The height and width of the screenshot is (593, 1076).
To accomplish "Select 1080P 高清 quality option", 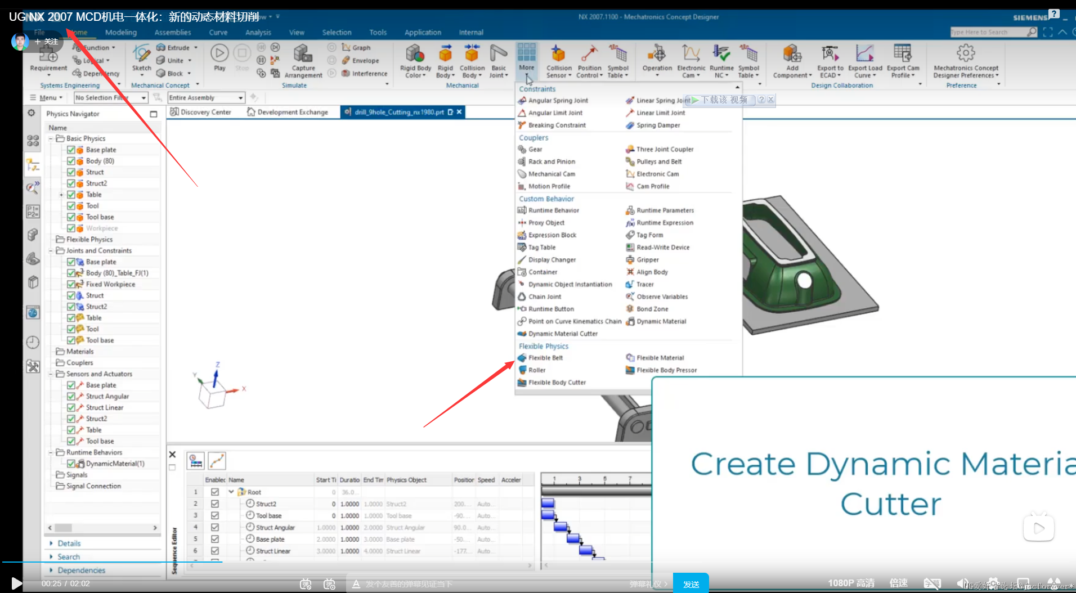I will (851, 583).
